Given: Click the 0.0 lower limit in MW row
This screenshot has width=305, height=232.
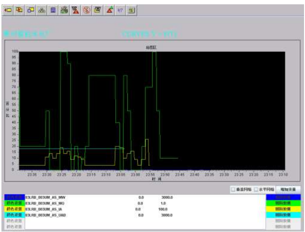Looking at the screenshot, I should point(141,197).
